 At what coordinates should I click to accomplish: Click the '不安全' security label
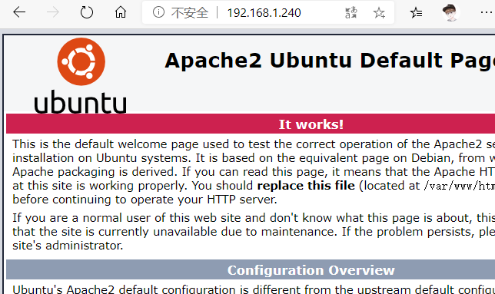tap(190, 12)
